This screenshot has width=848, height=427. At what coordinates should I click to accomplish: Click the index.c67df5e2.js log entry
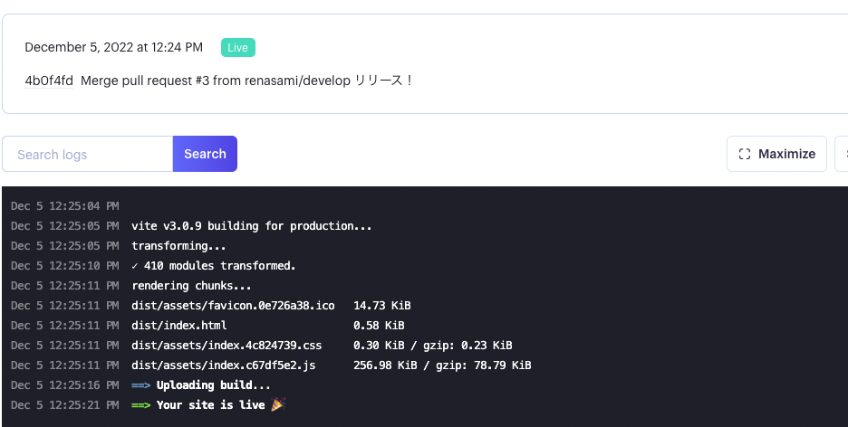[223, 365]
